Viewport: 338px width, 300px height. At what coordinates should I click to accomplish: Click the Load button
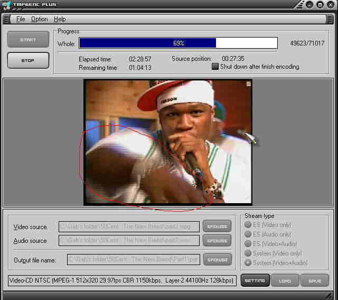point(285,280)
